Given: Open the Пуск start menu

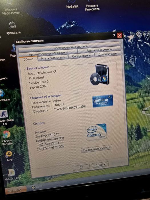Looking at the screenshot, I should pos(16,190).
